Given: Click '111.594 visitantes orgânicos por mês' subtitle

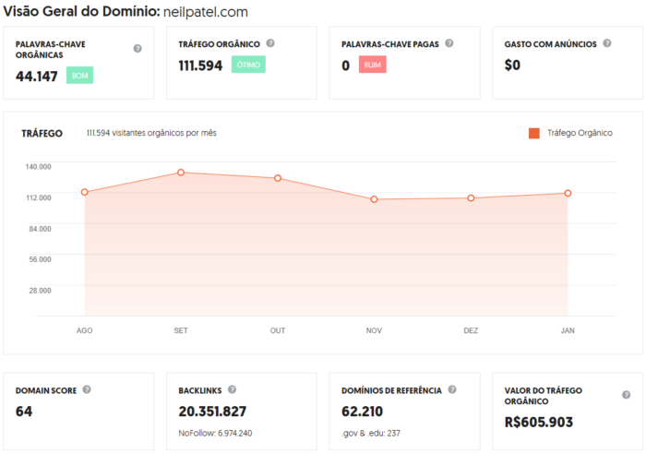Looking at the screenshot, I should [x=151, y=133].
